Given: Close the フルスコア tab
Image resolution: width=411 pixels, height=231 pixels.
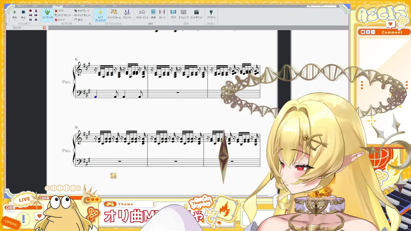Looking at the screenshot, I should pyautogui.click(x=44, y=28).
